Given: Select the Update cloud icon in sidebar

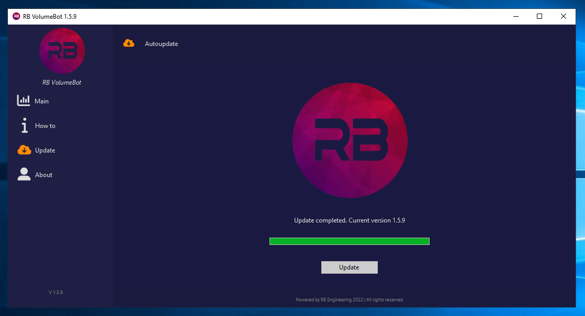Looking at the screenshot, I should click(x=24, y=150).
